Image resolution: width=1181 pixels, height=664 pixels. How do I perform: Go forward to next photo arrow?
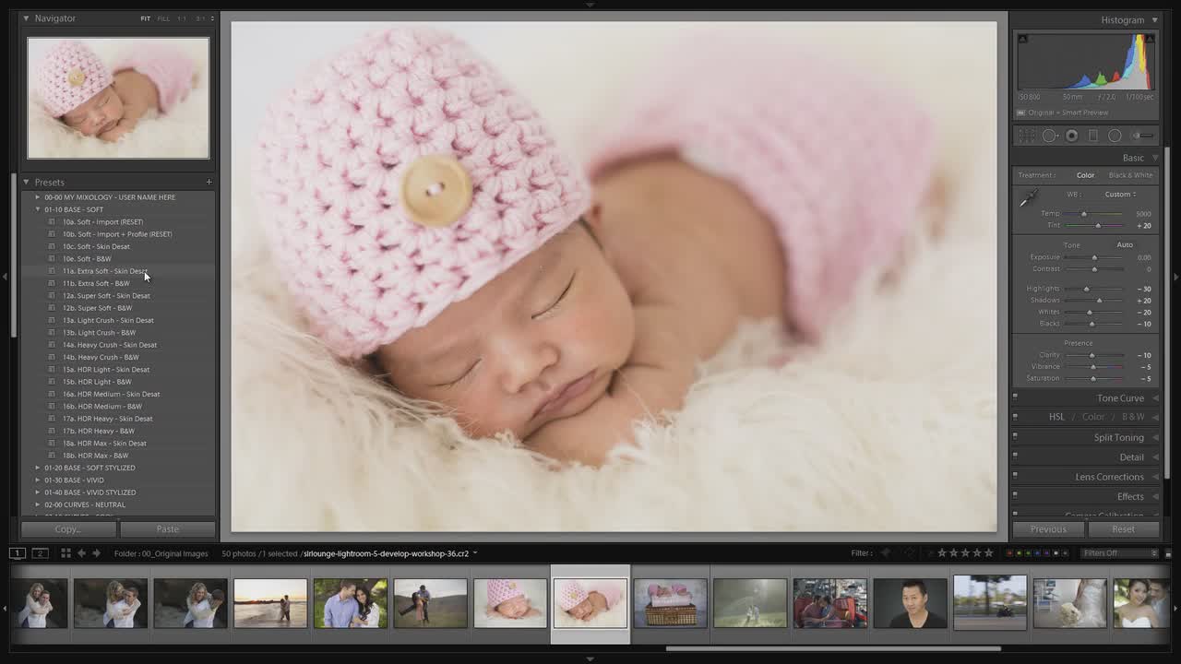click(97, 553)
